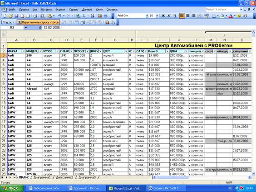Open the Данные menu
Viewport: 256px width, 192px height.
point(87,10)
